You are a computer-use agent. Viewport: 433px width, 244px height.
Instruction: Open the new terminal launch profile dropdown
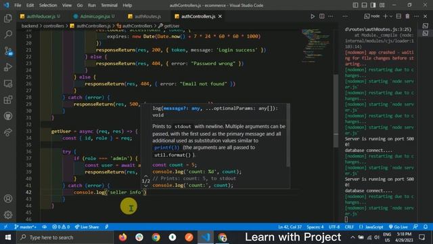click(x=391, y=16)
